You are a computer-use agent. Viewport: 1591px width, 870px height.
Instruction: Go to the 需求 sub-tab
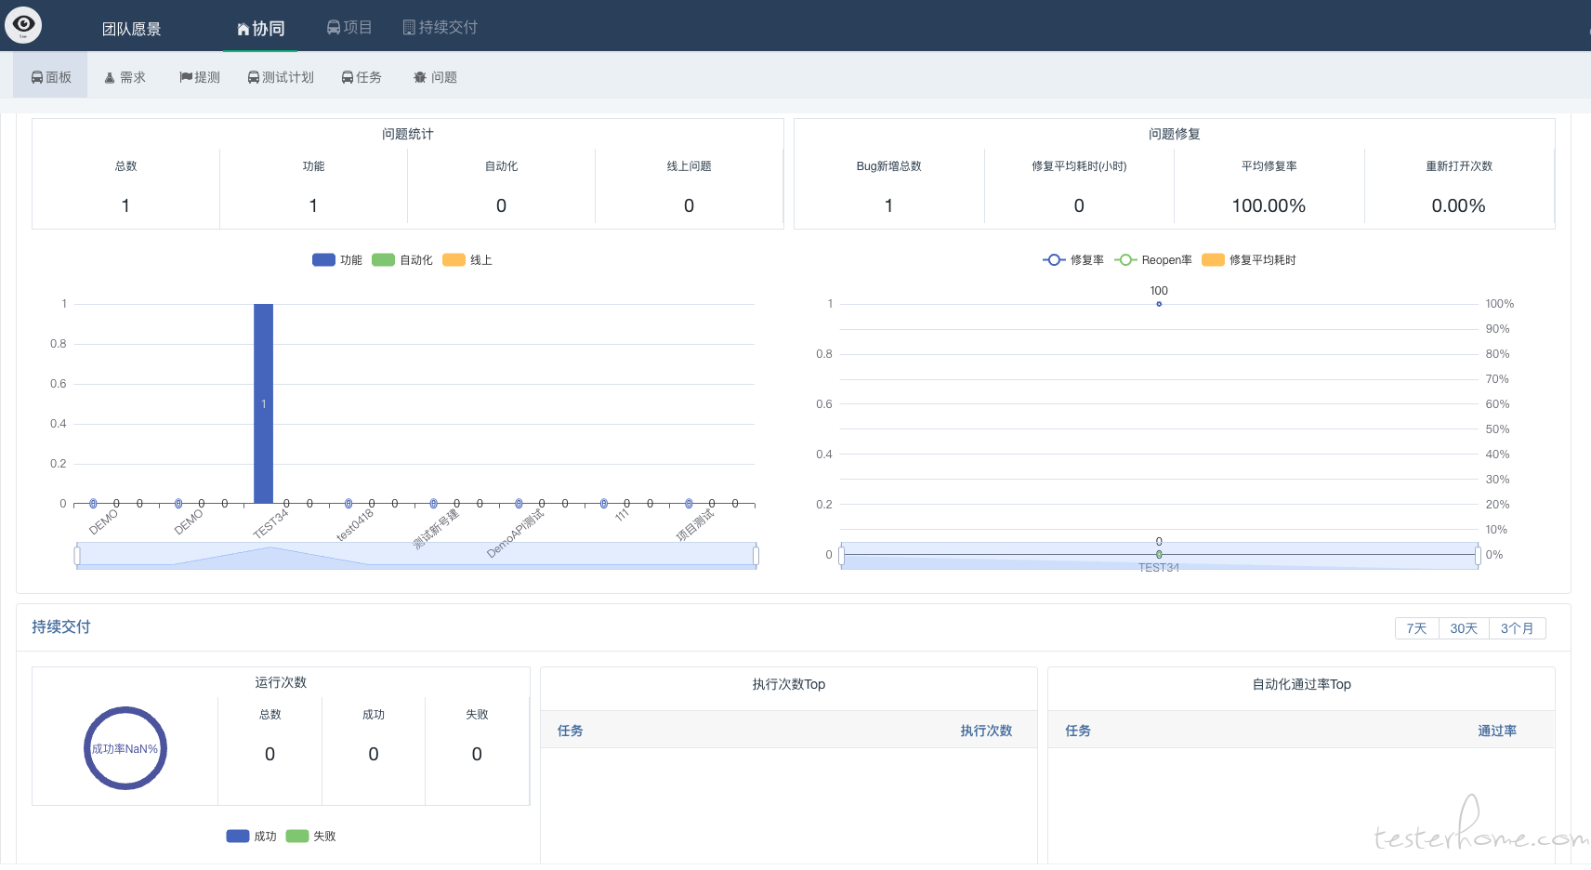[125, 77]
